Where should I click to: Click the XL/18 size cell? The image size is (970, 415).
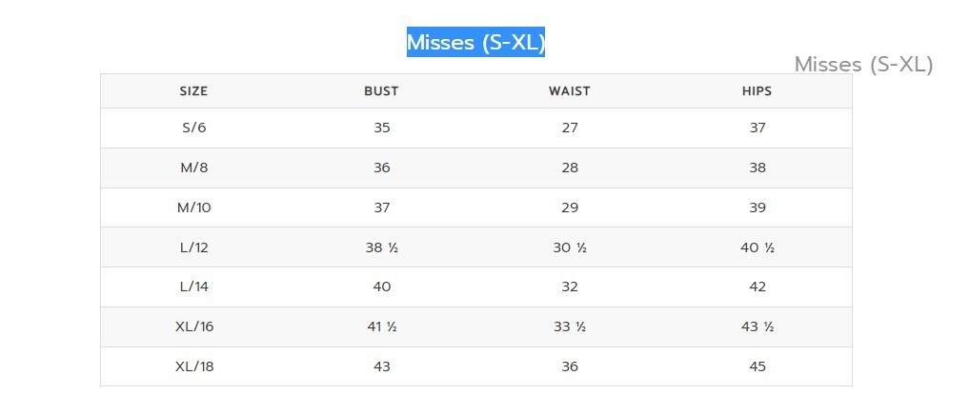tap(194, 366)
